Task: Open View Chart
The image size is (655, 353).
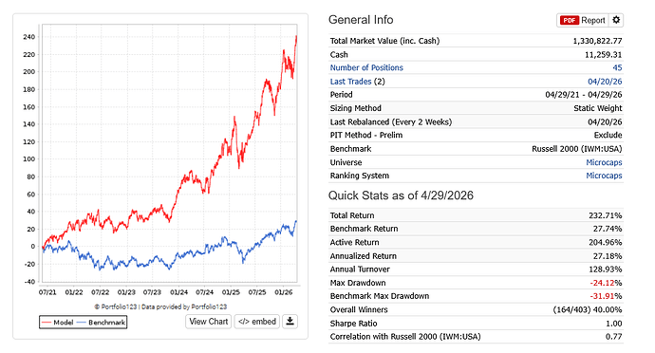Action: pos(209,322)
